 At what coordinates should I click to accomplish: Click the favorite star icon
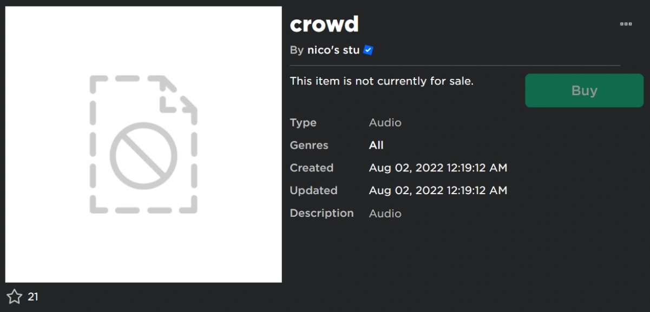point(14,296)
